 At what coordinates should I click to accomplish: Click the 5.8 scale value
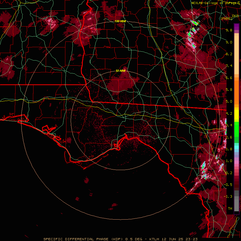(229, 90)
